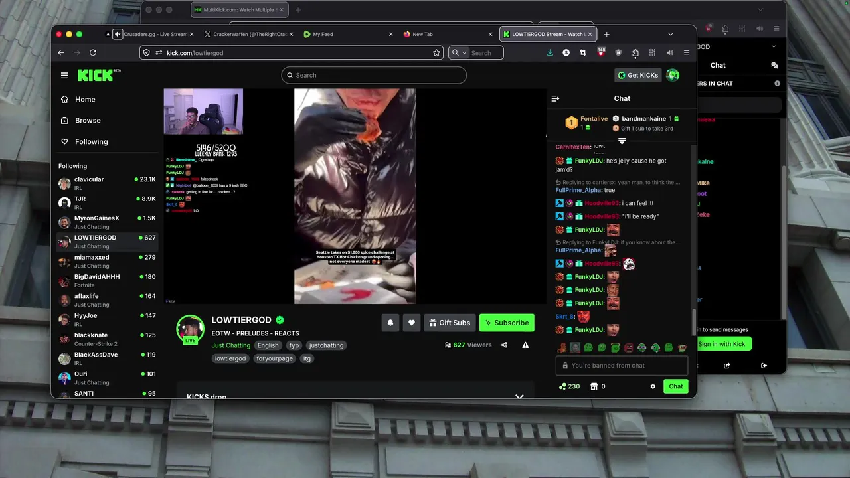
Task: Click the English language tag
Action: tap(268, 345)
